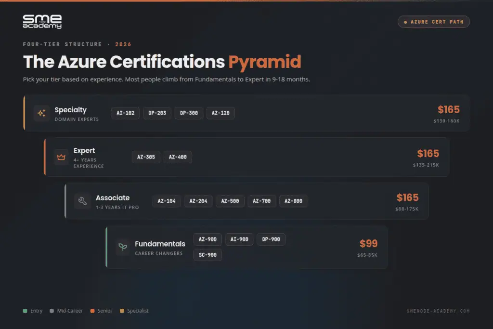493x329 pixels.
Task: Click the Specialty sparkle icon
Action: [x=41, y=113]
